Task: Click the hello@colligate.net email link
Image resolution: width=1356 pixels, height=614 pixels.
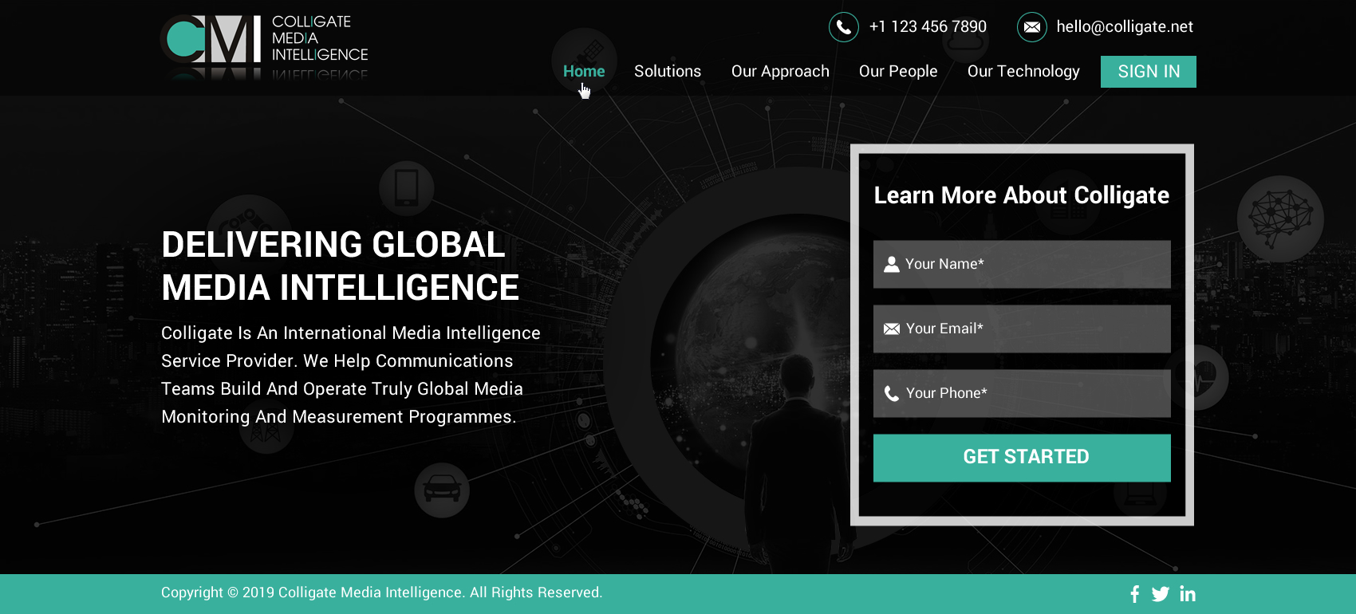Action: 1125,26
